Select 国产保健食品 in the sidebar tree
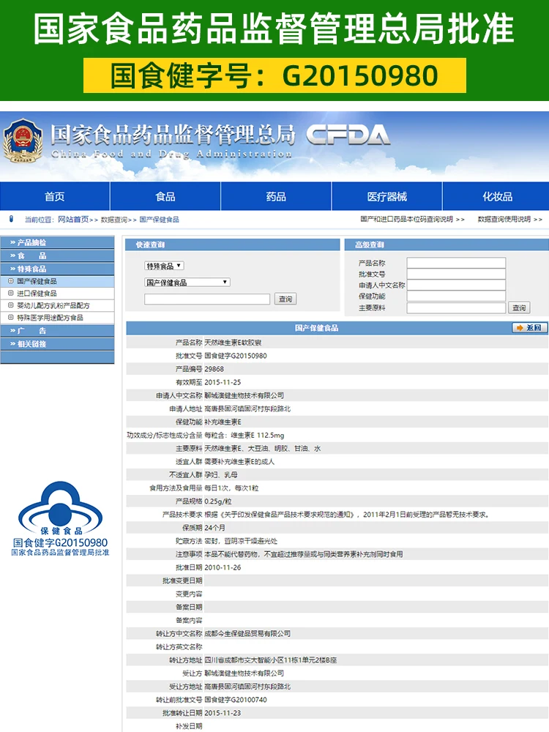 37,281
